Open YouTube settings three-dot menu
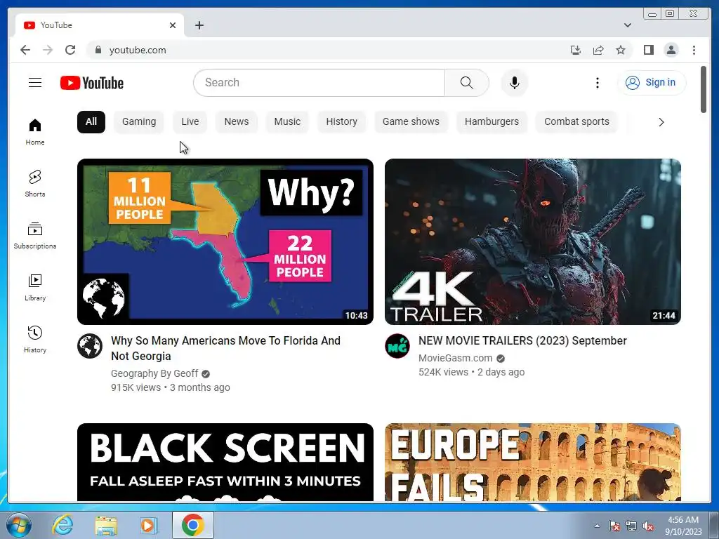The width and height of the screenshot is (719, 539). (597, 83)
